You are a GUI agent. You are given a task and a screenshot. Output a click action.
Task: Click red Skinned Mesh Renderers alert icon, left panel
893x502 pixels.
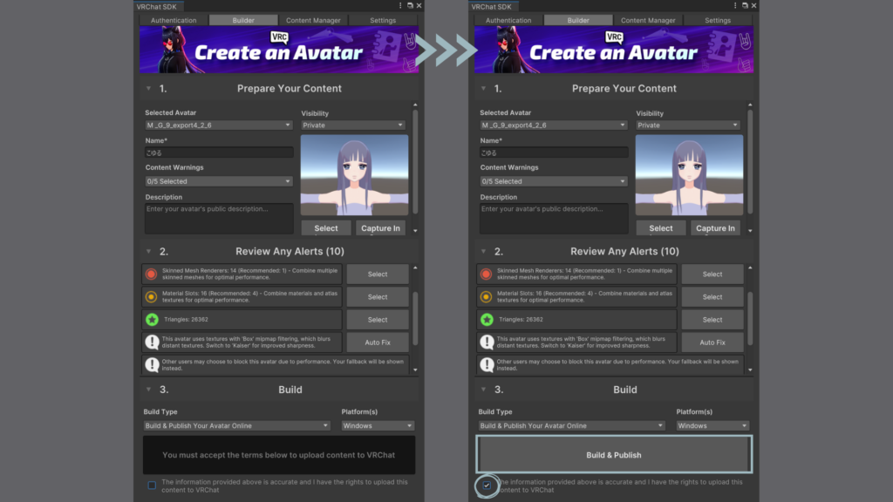pos(152,274)
